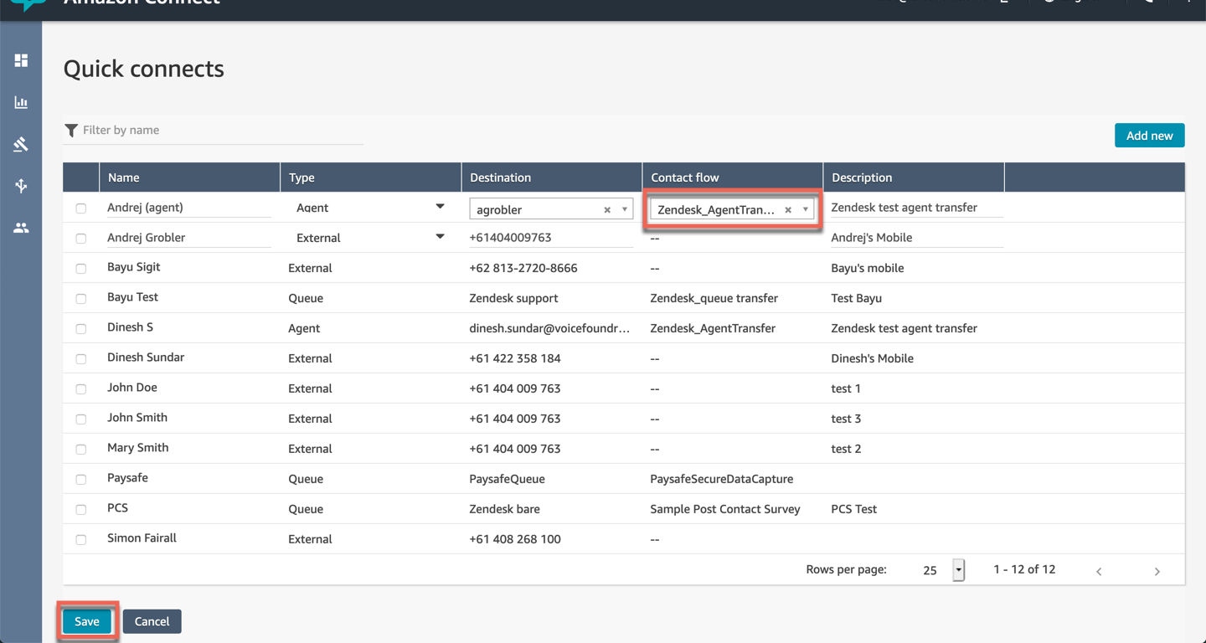The image size is (1206, 643).
Task: Open the dashboard icon in sidebar
Action: (x=21, y=60)
